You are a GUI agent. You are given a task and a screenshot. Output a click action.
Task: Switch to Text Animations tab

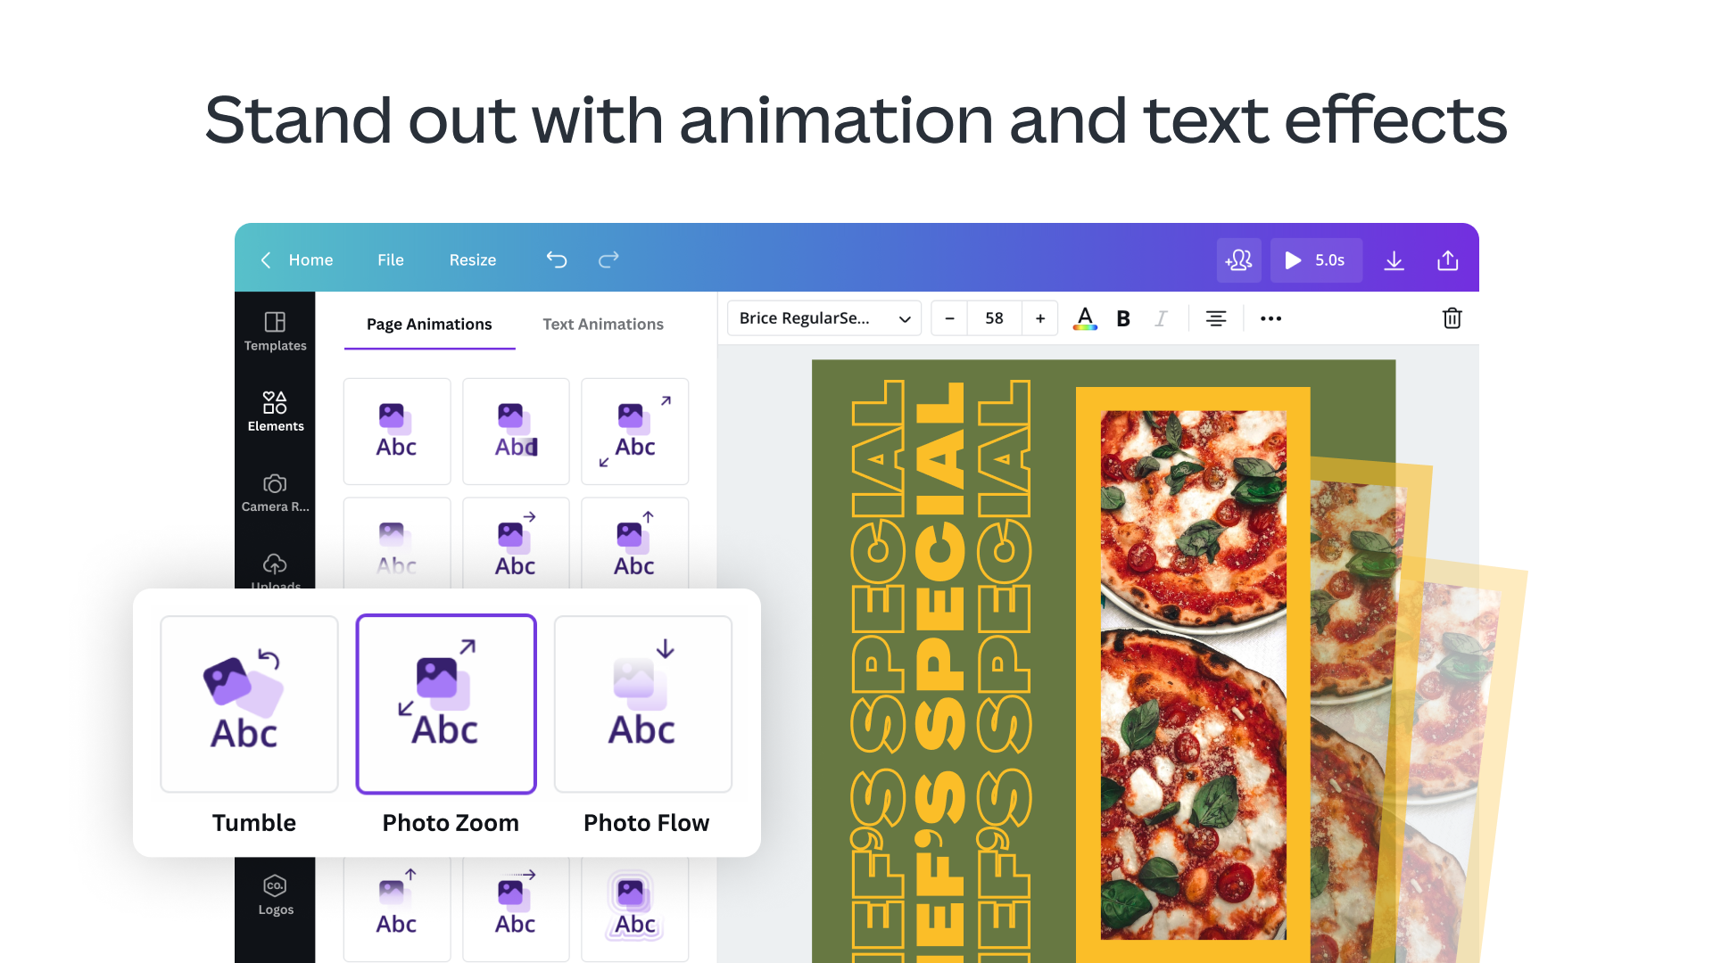603,325
